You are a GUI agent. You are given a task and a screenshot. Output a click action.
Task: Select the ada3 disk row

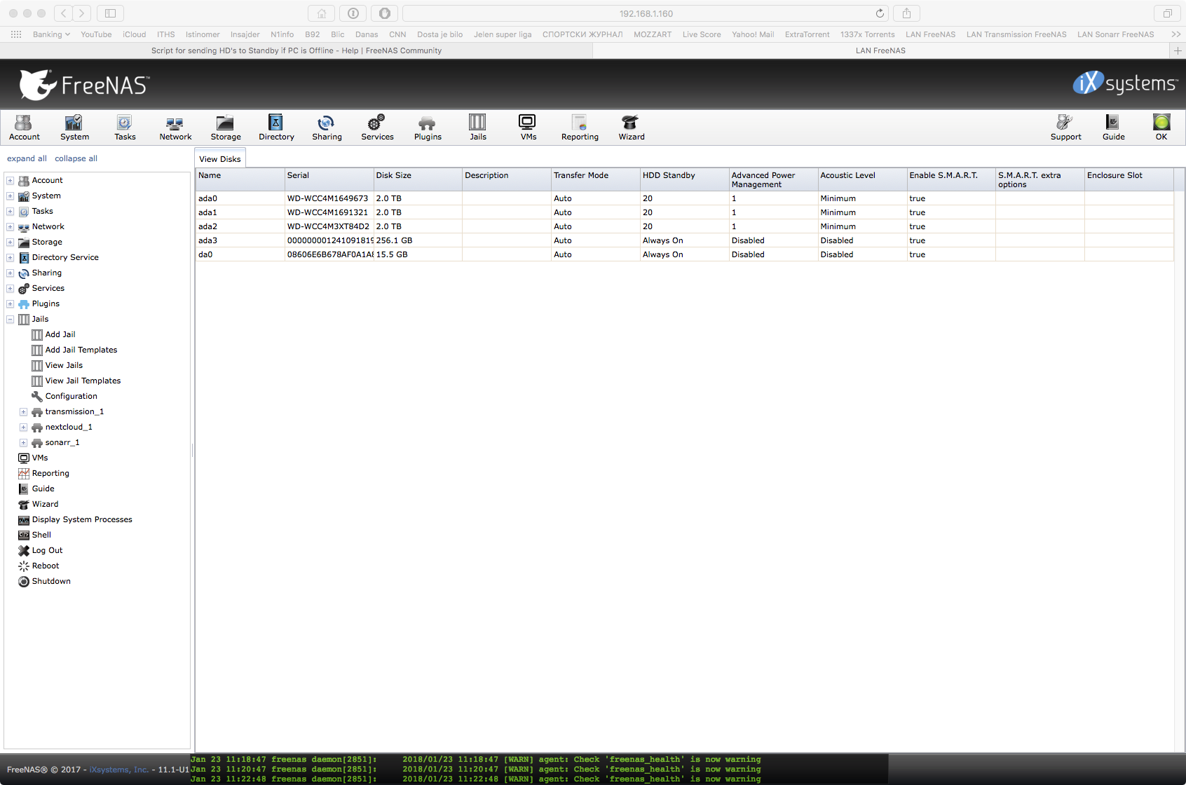pyautogui.click(x=684, y=240)
